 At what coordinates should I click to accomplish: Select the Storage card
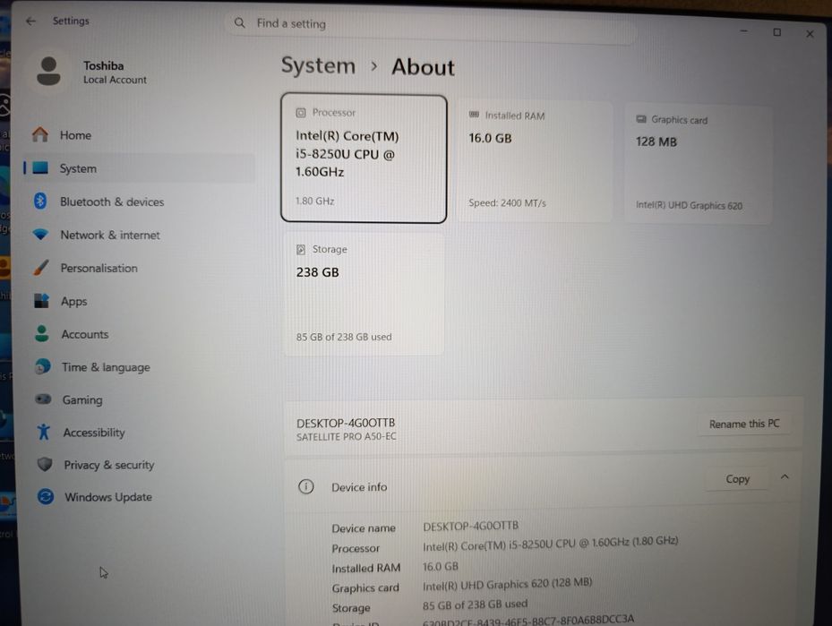tap(364, 293)
